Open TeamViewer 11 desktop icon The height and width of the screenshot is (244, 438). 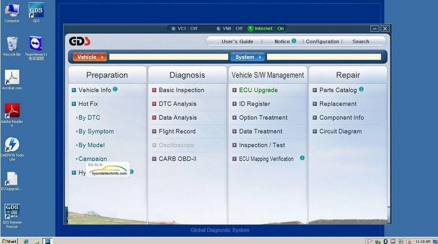(36, 45)
